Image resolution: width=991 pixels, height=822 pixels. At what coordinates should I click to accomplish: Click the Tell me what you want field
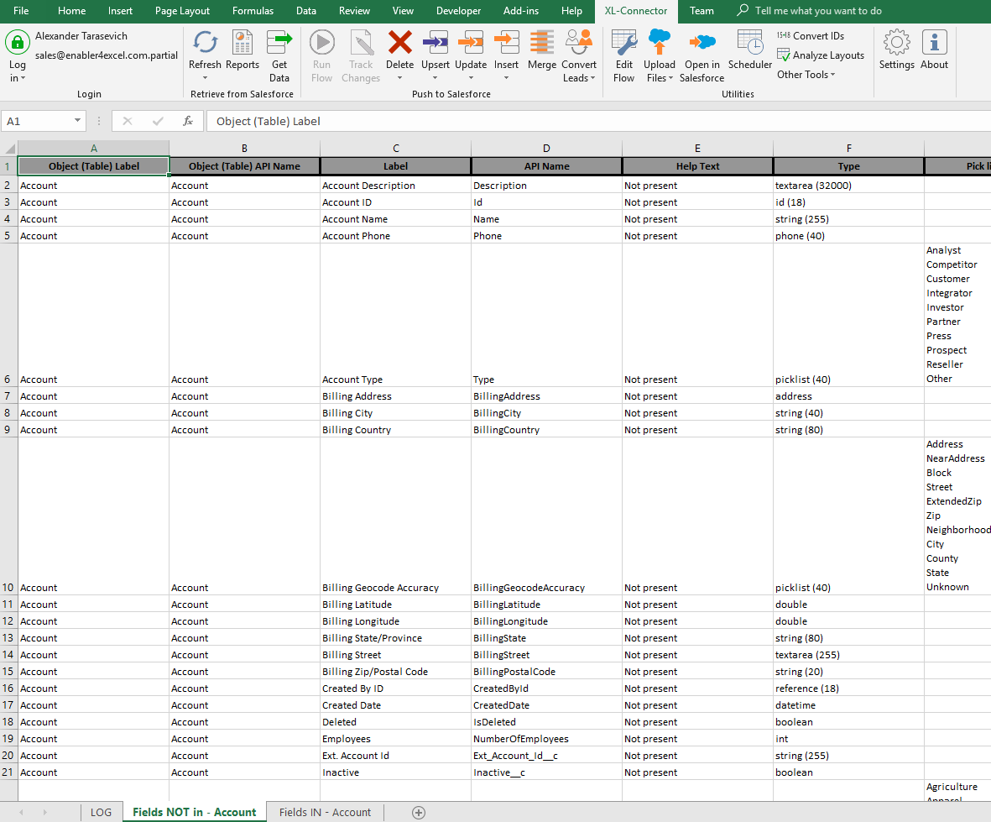click(x=818, y=11)
